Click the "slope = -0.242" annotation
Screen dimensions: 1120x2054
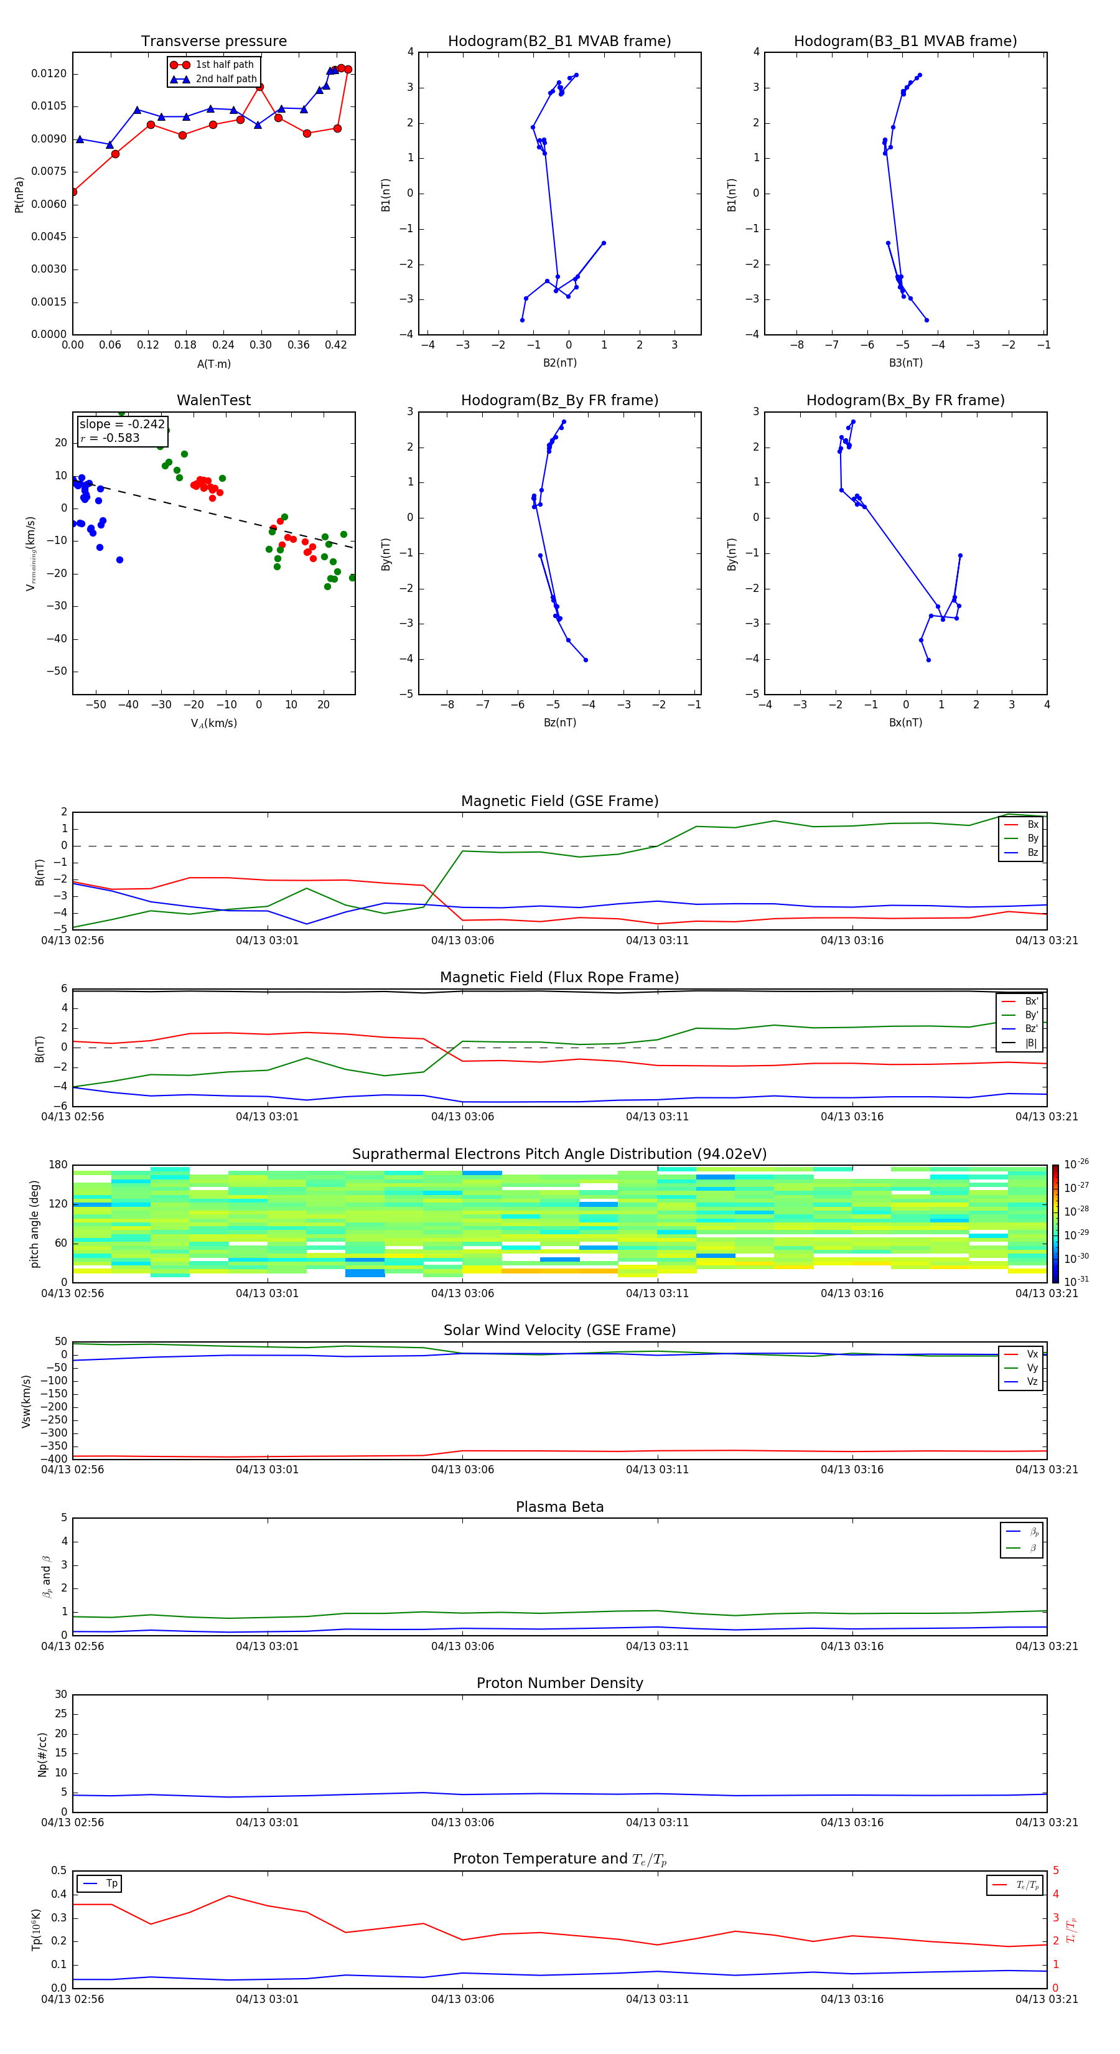[122, 424]
